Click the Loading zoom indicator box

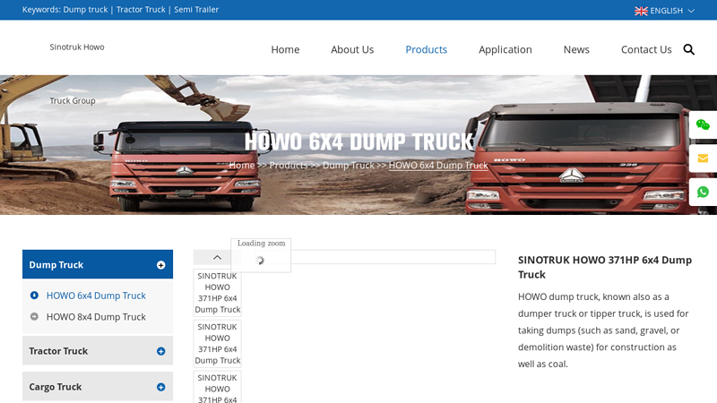click(x=261, y=255)
